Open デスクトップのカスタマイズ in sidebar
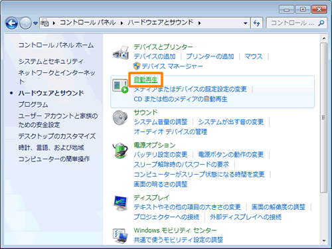The width and height of the screenshot is (332, 249). 57,136
